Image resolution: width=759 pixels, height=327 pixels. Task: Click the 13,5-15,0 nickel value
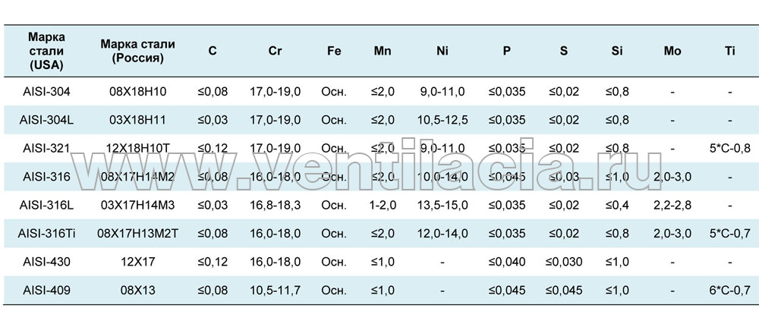tap(442, 205)
